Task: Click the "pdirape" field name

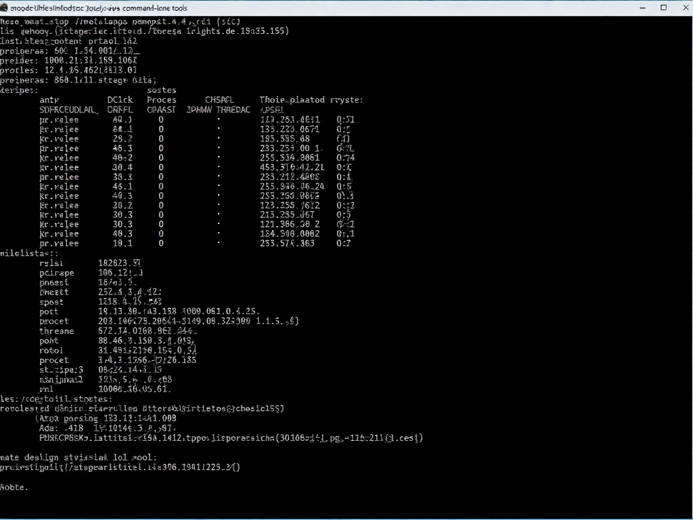Action: tap(57, 274)
